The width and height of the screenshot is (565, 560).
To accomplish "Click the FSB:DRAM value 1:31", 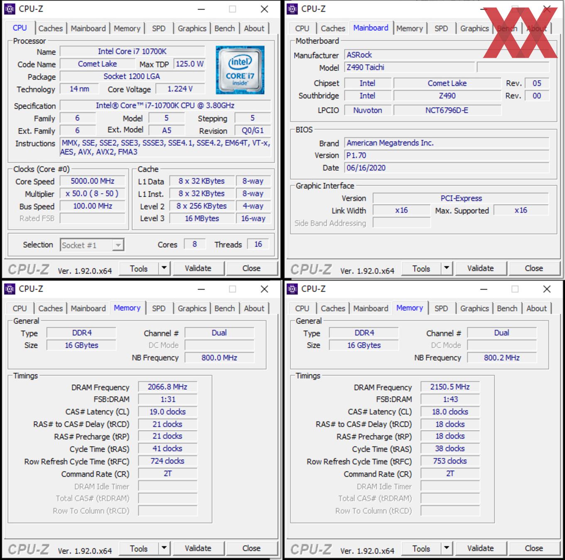I will pos(167,399).
